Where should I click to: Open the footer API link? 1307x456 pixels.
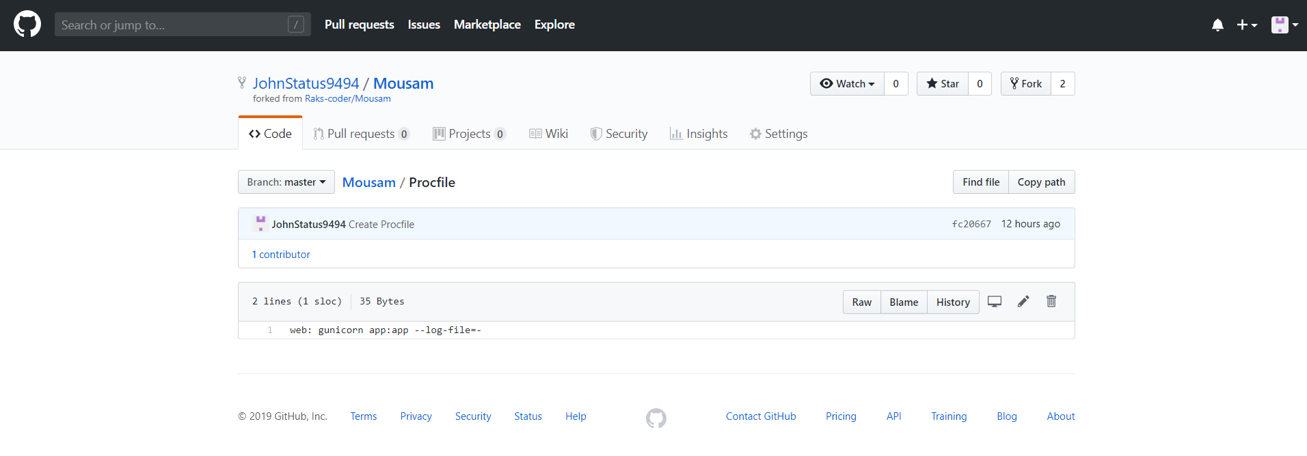[x=894, y=416]
